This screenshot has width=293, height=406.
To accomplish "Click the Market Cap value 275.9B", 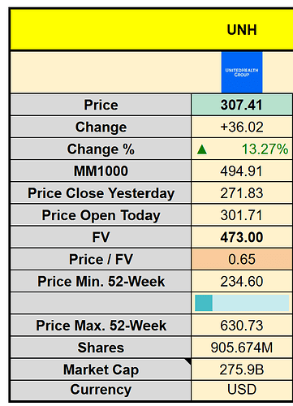I will [242, 369].
